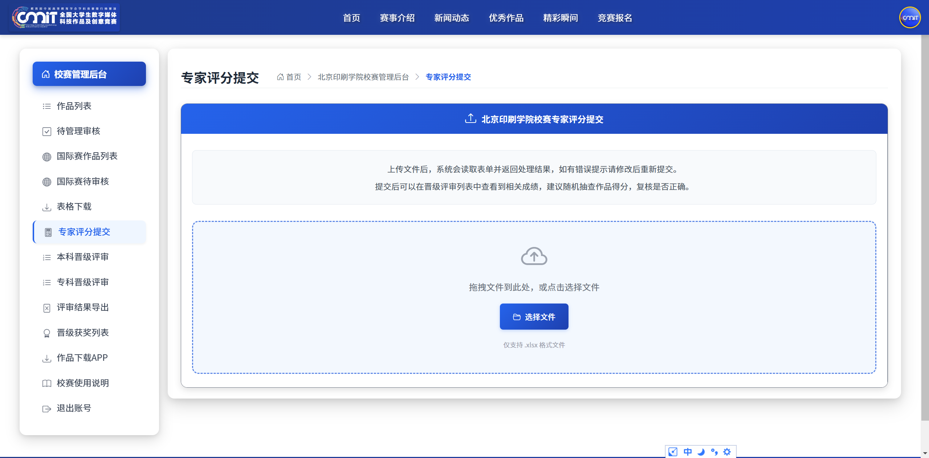Image resolution: width=929 pixels, height=458 pixels.
Task: Click the globe icon beside 国际赛作品列表
Action: 47,157
